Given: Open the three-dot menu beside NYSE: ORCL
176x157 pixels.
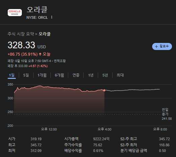Looking at the screenshot, I should pyautogui.click(x=52, y=17).
